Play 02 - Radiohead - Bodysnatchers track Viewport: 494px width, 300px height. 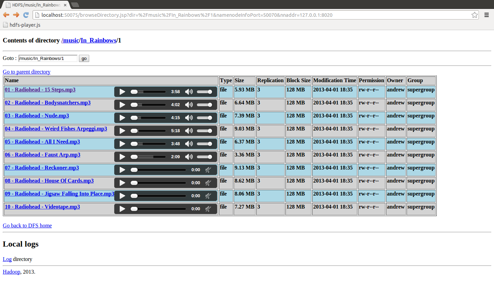point(122,105)
